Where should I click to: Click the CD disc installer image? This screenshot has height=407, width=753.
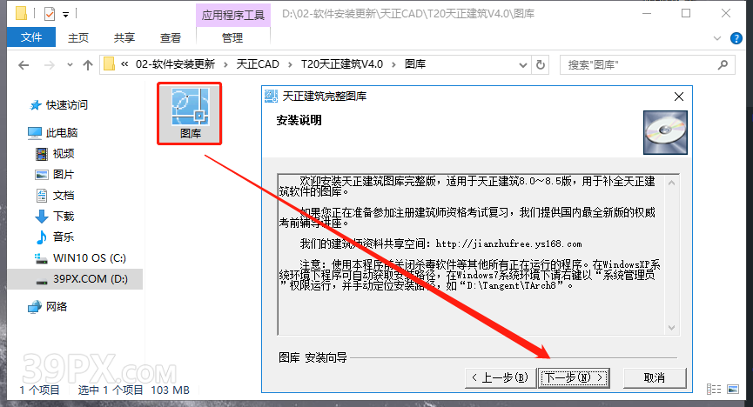[665, 132]
